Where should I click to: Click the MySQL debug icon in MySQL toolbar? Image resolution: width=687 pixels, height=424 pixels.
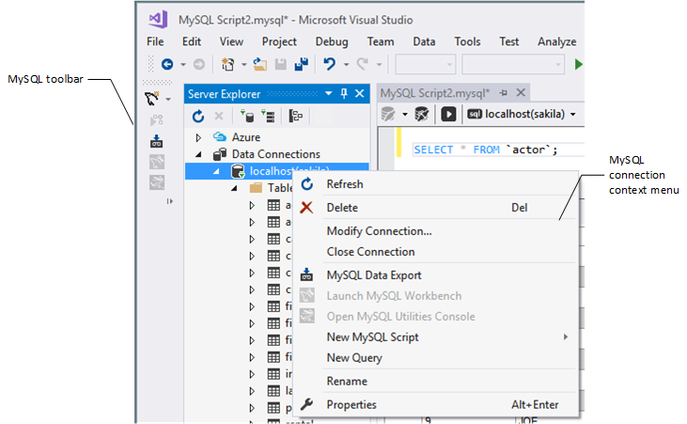(x=156, y=119)
